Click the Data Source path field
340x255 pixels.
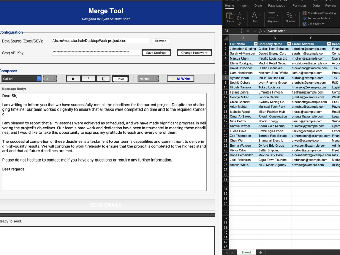pyautogui.click(x=100, y=41)
